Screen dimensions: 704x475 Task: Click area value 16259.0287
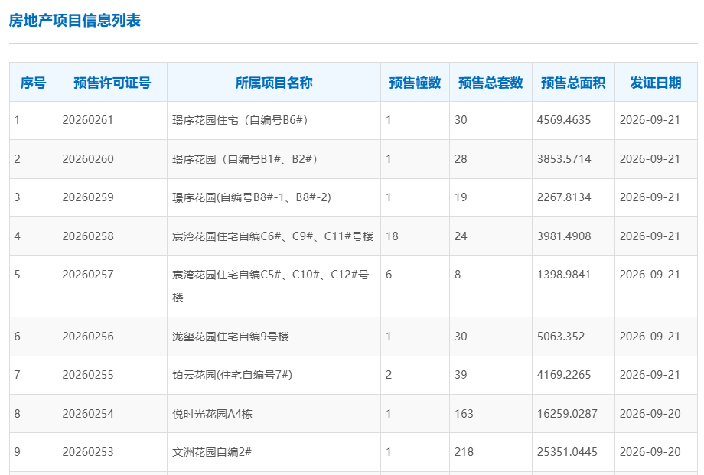[x=567, y=414]
